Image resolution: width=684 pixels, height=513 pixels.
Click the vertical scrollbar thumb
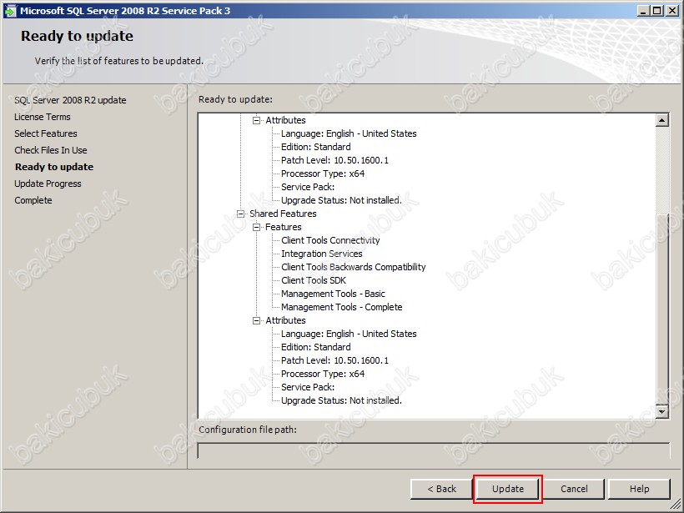661,309
